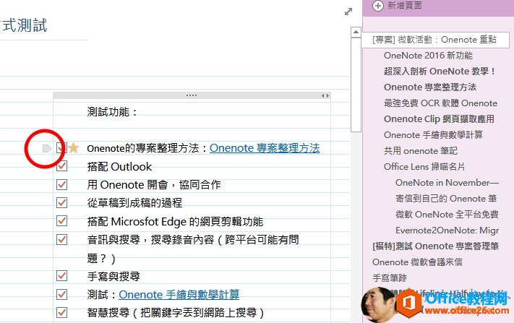This screenshot has width=514, height=323.
Task: Open the Onenote 微軟會議來信 page
Action: (x=417, y=262)
